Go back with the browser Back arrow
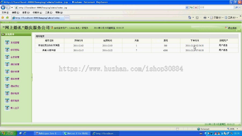This screenshot has height=136, width=242. pyautogui.click(x=3, y=7)
